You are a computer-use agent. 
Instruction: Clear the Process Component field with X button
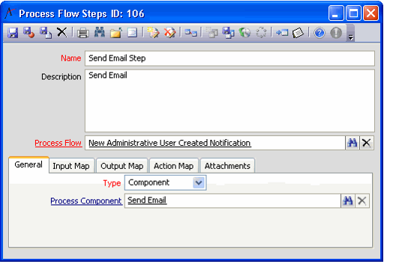pyautogui.click(x=362, y=200)
